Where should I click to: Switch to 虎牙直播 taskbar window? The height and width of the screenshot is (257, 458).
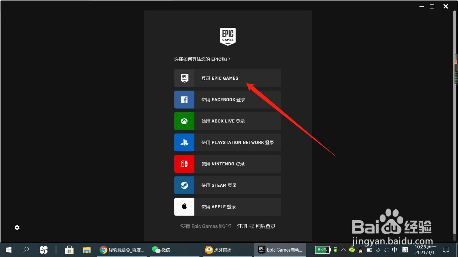click(x=227, y=250)
